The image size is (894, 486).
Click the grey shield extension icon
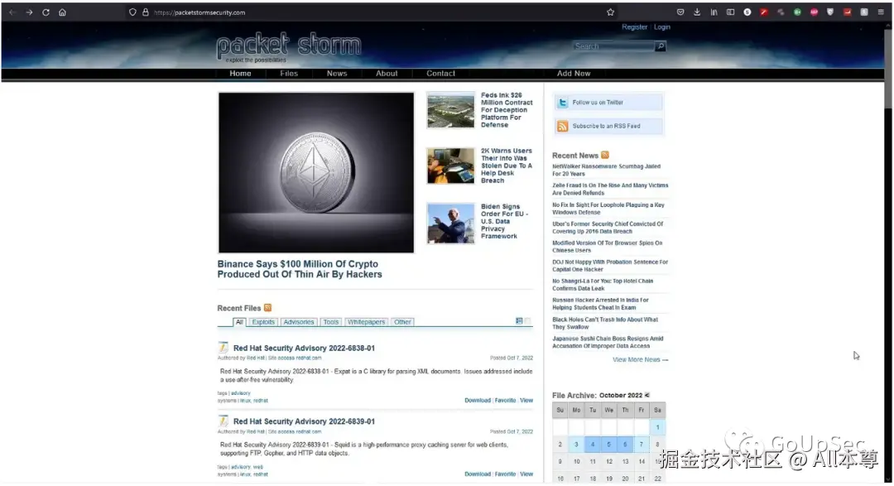830,12
